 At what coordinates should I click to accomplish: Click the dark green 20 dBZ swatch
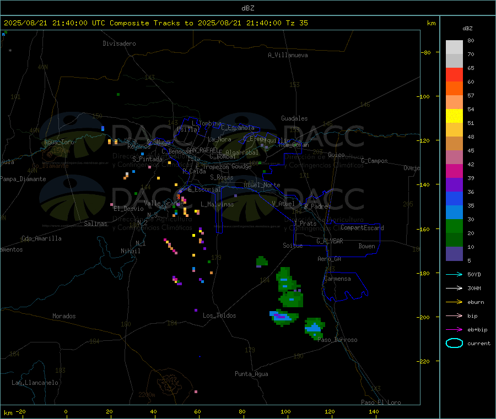point(454,240)
